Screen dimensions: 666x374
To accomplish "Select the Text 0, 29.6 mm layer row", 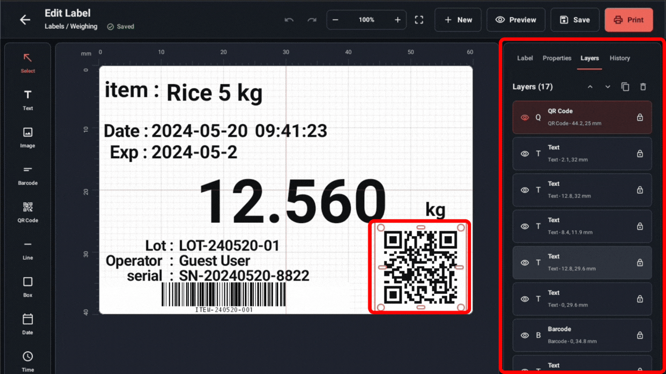I will 582,299.
